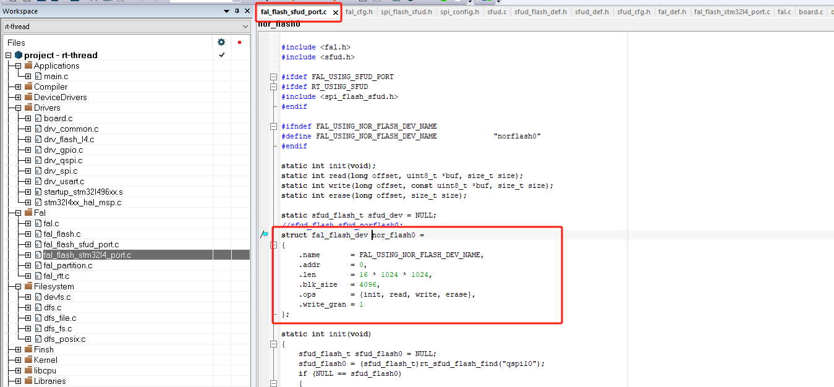Screen dimensions: 834x387
Task: Click the dfs_posix.c file icon
Action: point(38,339)
